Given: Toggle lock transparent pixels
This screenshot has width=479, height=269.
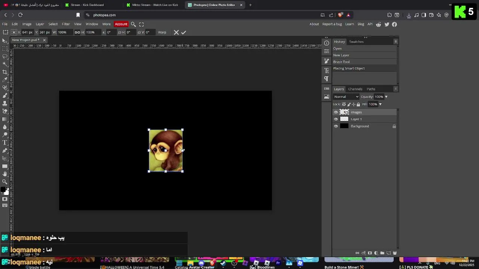Looking at the screenshot, I should coord(344,104).
